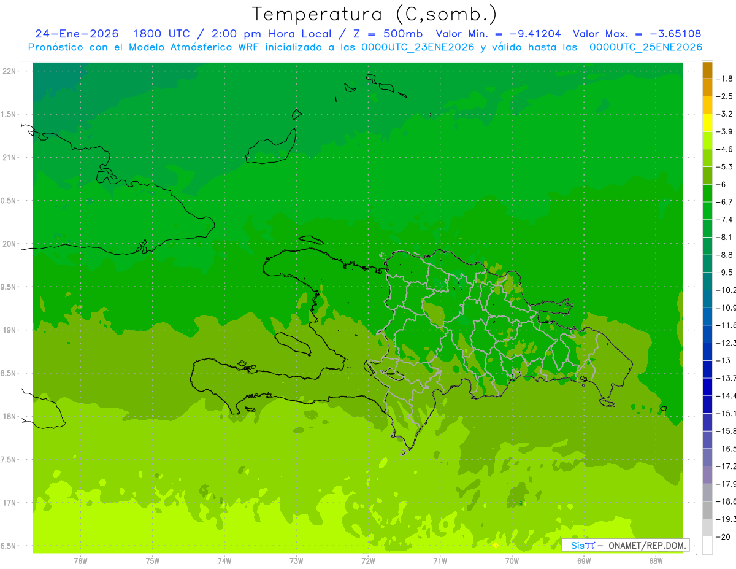Click the '-20' color scale label

coord(723,536)
